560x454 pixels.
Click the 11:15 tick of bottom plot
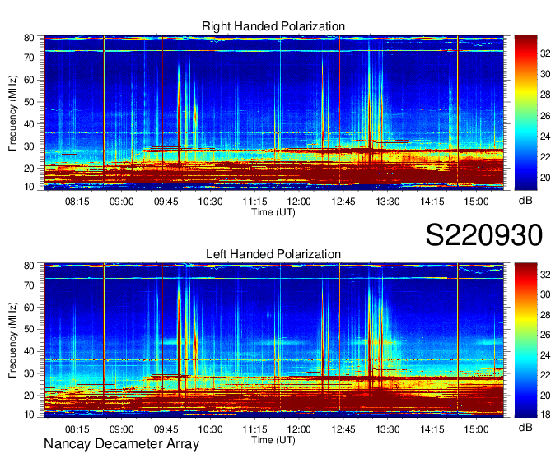click(254, 429)
